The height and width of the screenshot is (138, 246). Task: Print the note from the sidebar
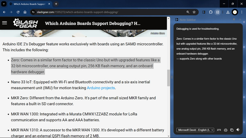225,130
